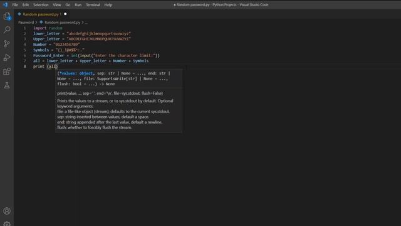Open the Selection menu
Screen dimensions: 401x226
point(41,5)
